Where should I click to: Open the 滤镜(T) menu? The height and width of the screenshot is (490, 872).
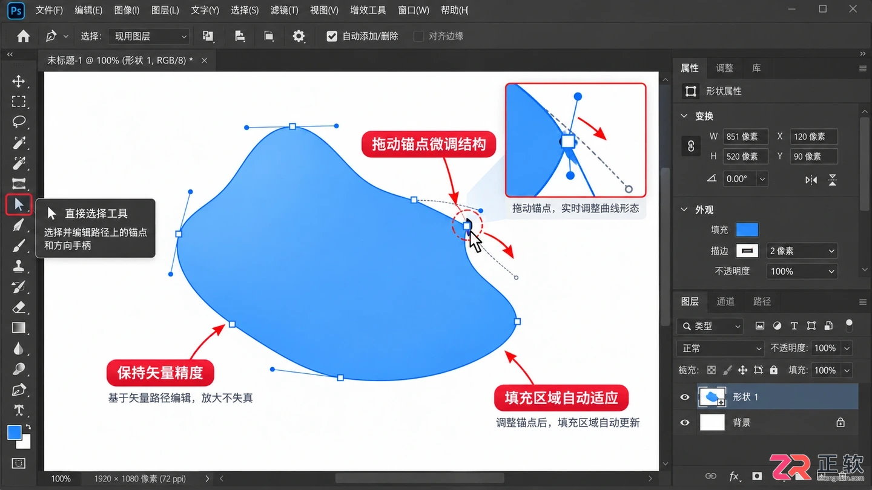pos(284,10)
